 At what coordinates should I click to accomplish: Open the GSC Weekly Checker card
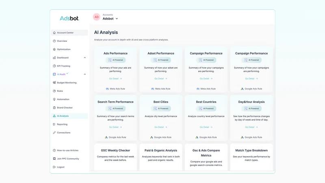click(115, 157)
